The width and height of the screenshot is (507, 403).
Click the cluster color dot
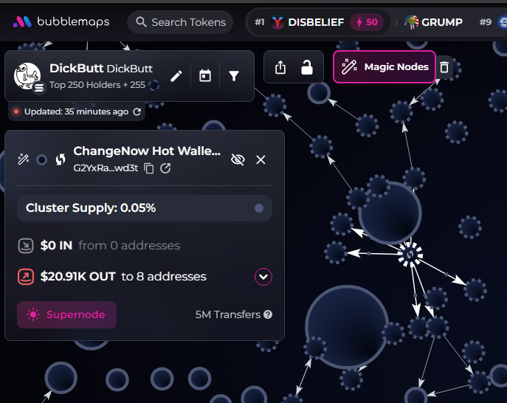259,208
